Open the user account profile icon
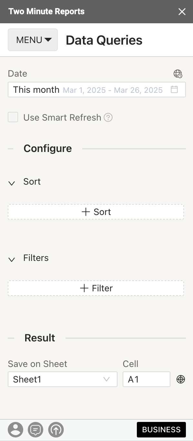193x441 pixels. pos(15,430)
